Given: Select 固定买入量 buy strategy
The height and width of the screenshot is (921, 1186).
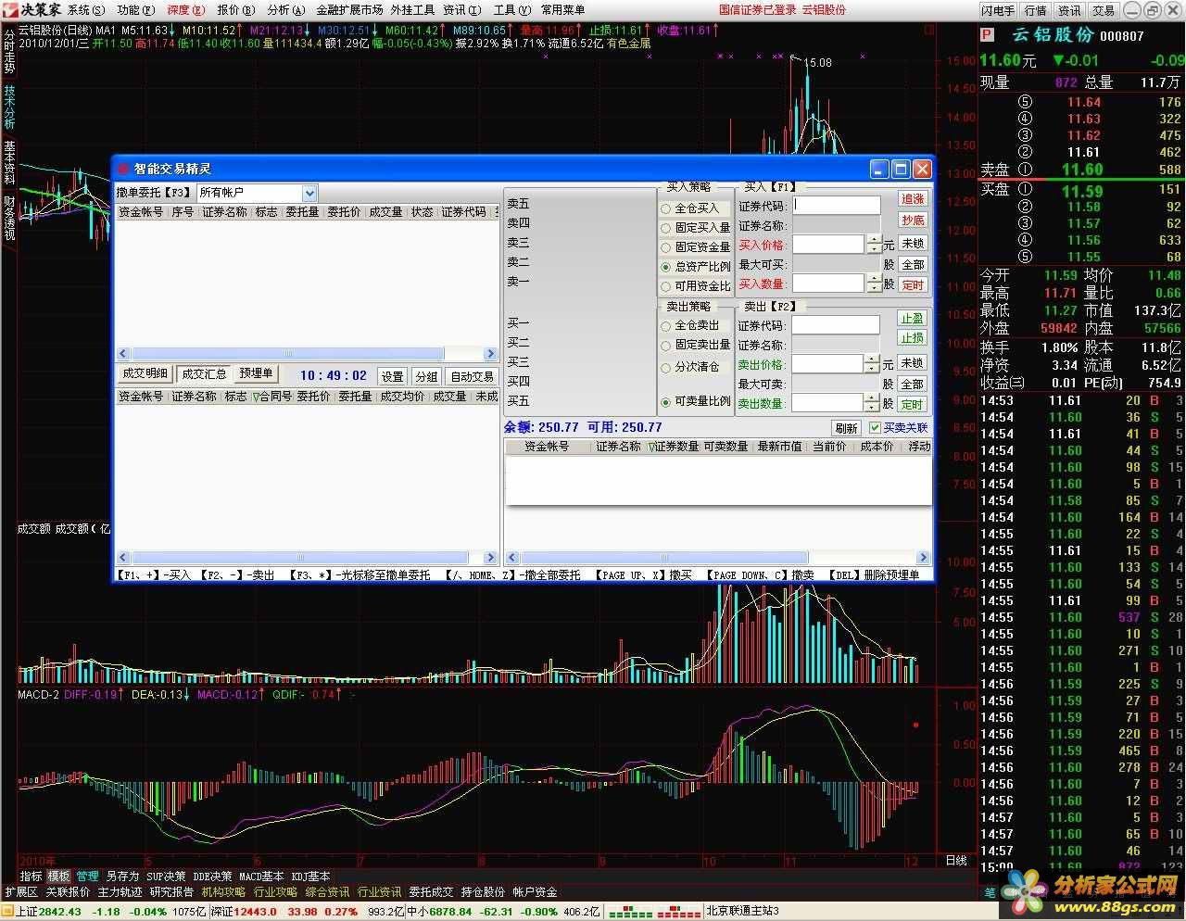Looking at the screenshot, I should [x=694, y=228].
